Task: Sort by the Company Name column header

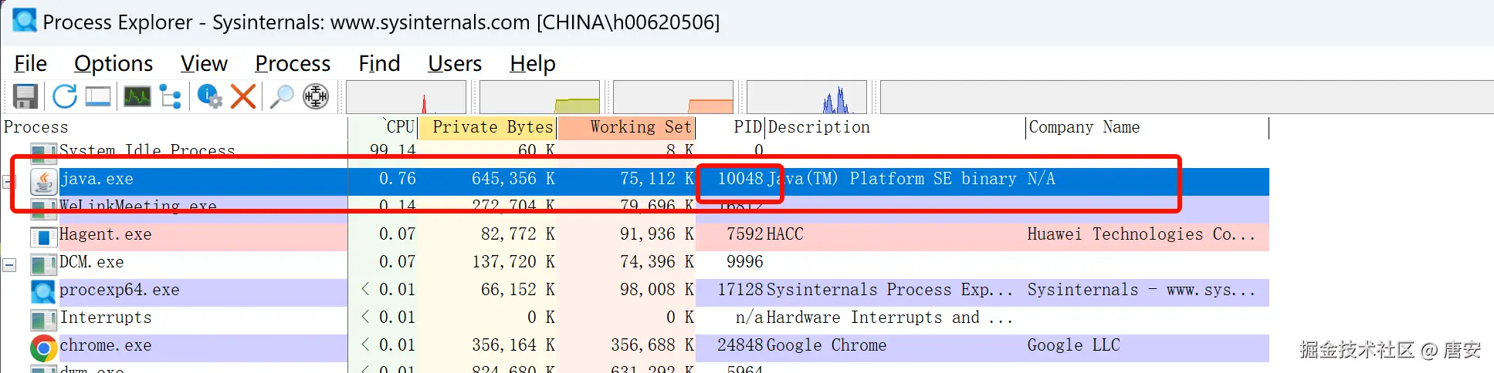Action: tap(1147, 127)
